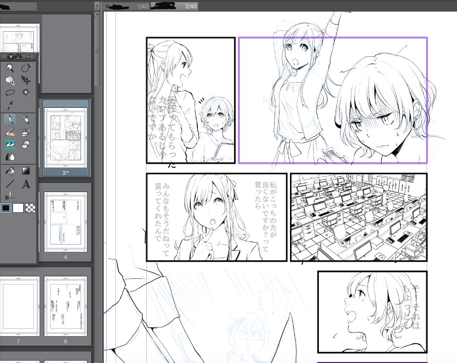457x363 pixels.
Task: Open page 4 thumbnail in page manager
Action: (x=66, y=222)
